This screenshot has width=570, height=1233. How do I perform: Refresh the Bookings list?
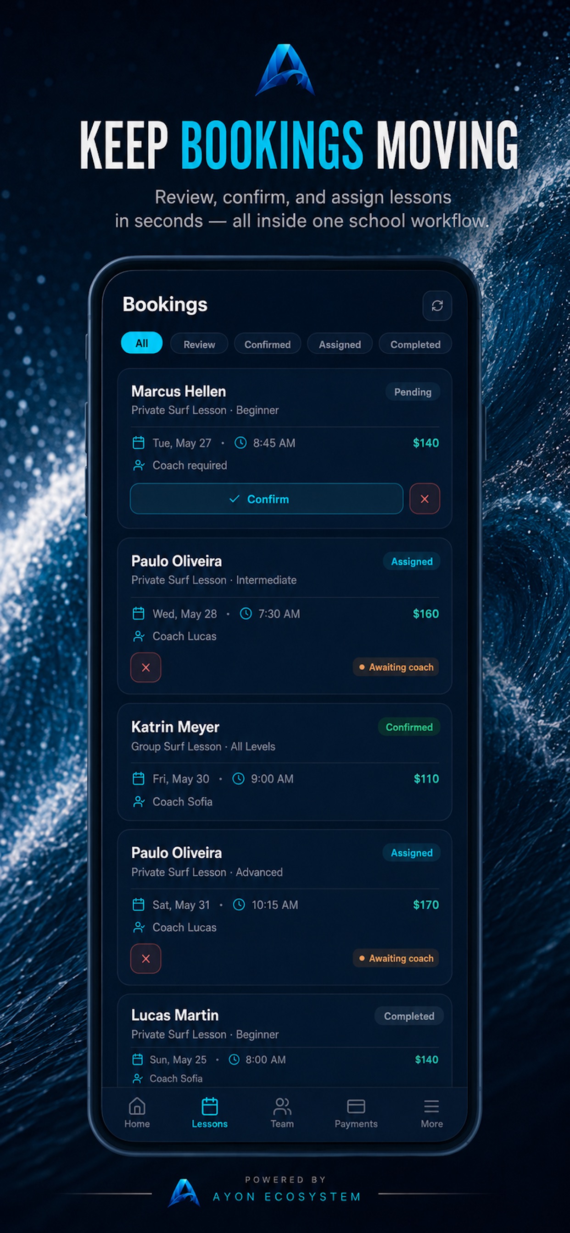tap(437, 306)
